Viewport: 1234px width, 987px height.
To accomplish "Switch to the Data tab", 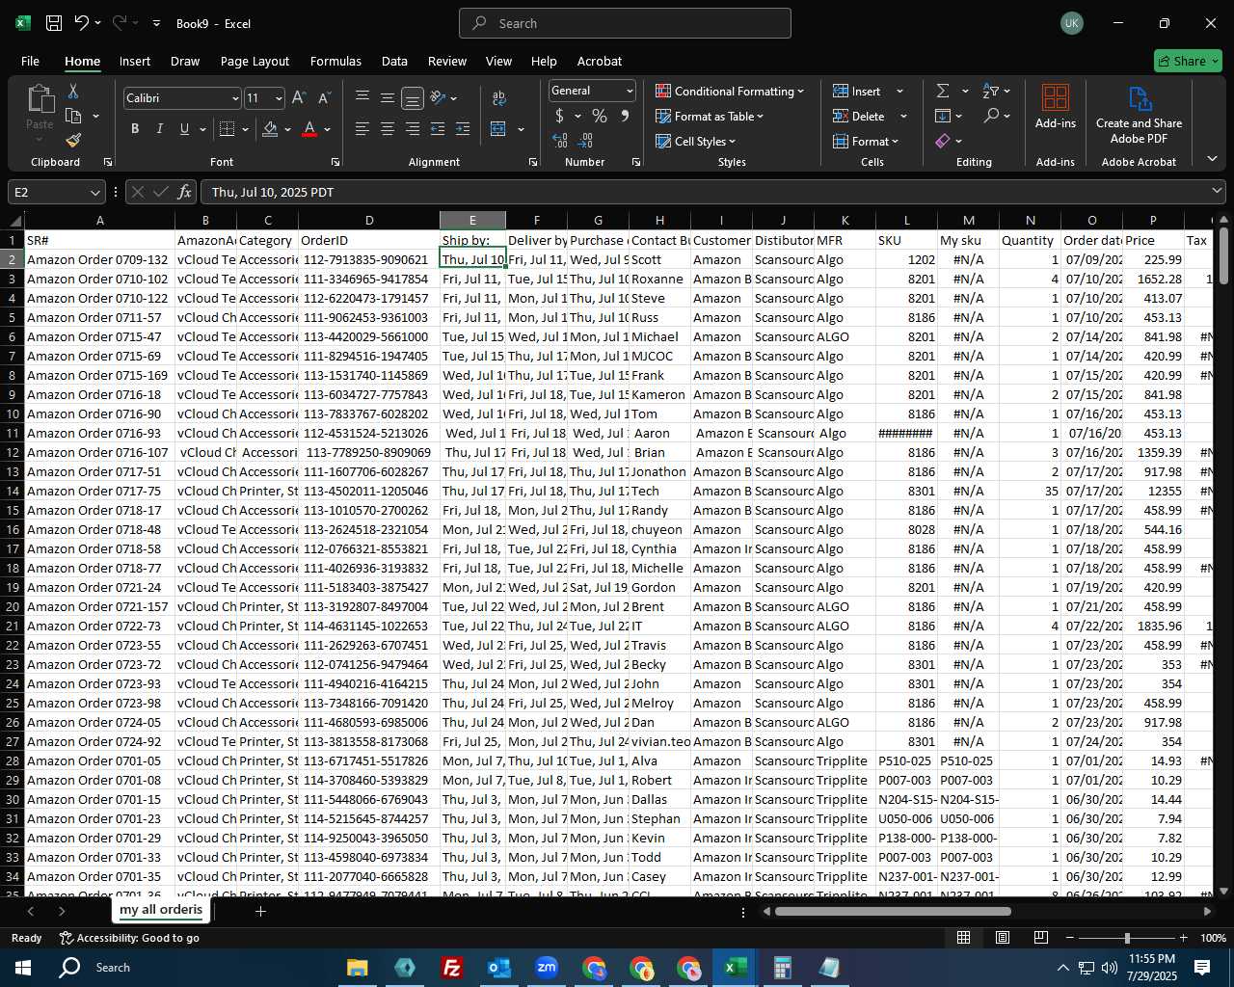I will pyautogui.click(x=394, y=61).
